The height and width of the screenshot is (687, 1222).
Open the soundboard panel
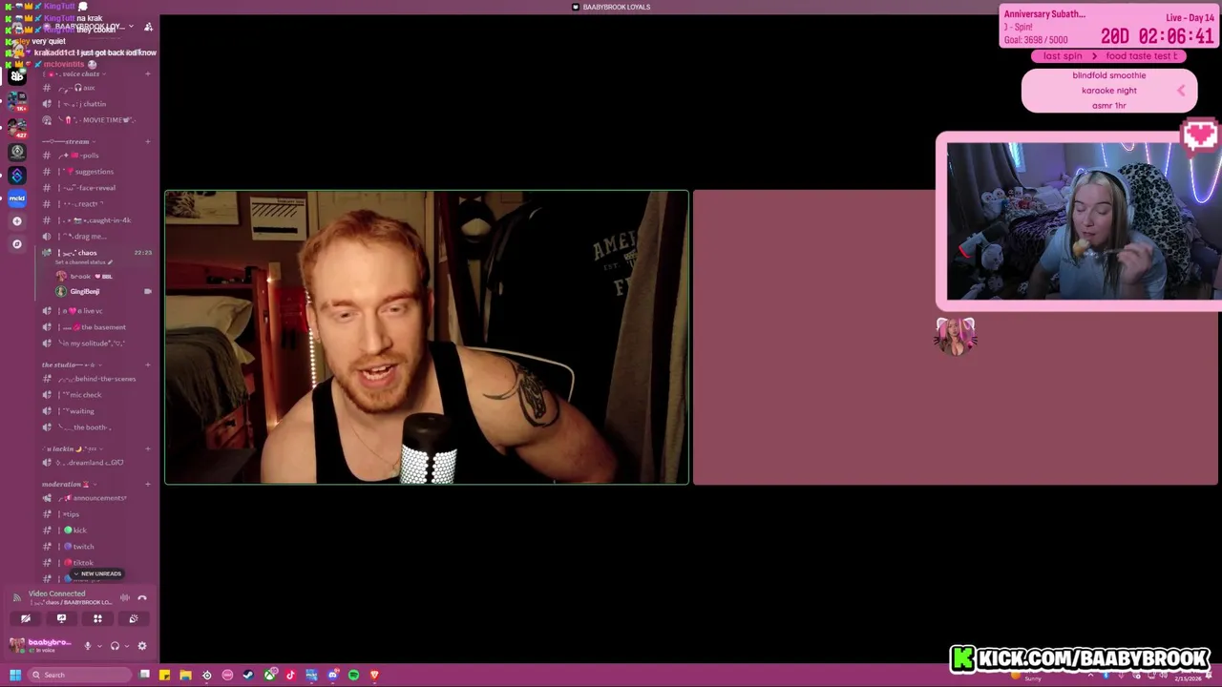134,618
